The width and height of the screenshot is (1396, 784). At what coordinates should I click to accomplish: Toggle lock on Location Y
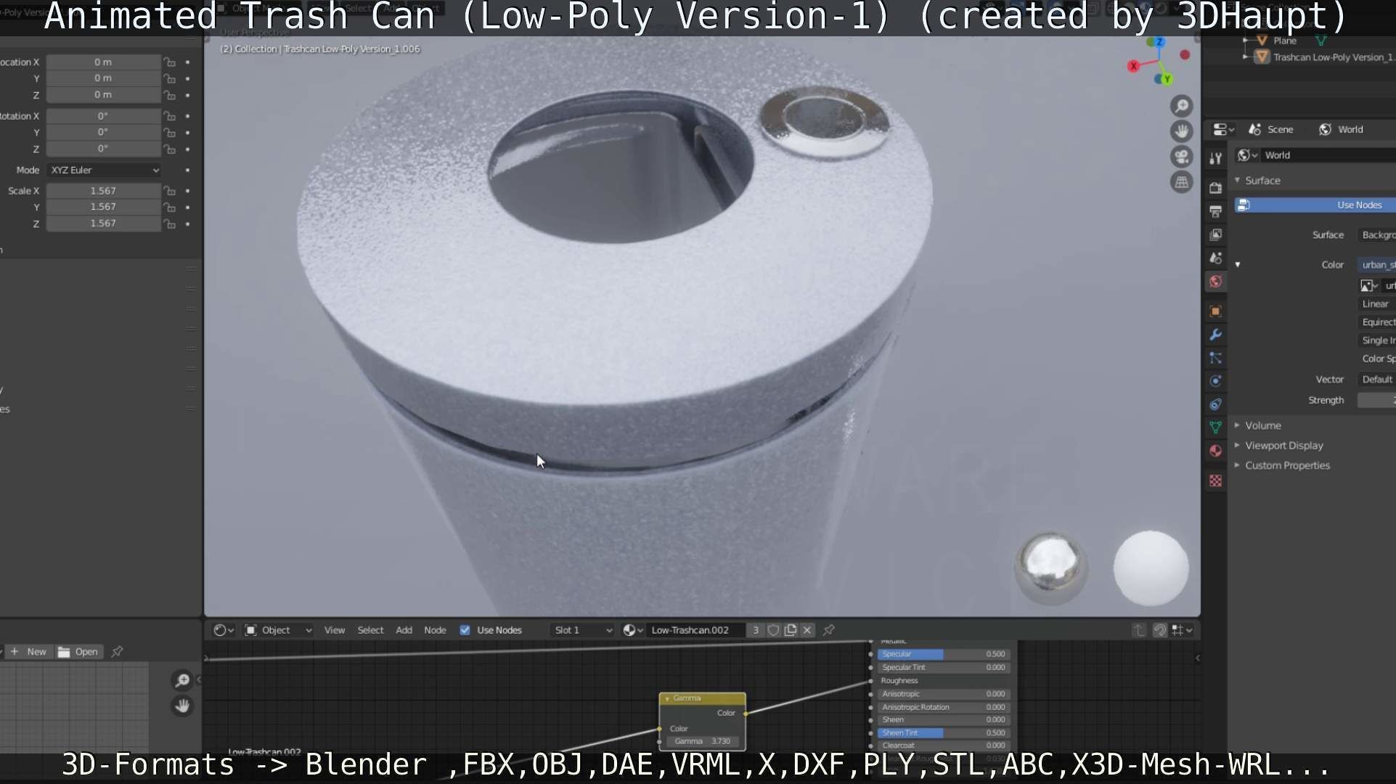(169, 78)
